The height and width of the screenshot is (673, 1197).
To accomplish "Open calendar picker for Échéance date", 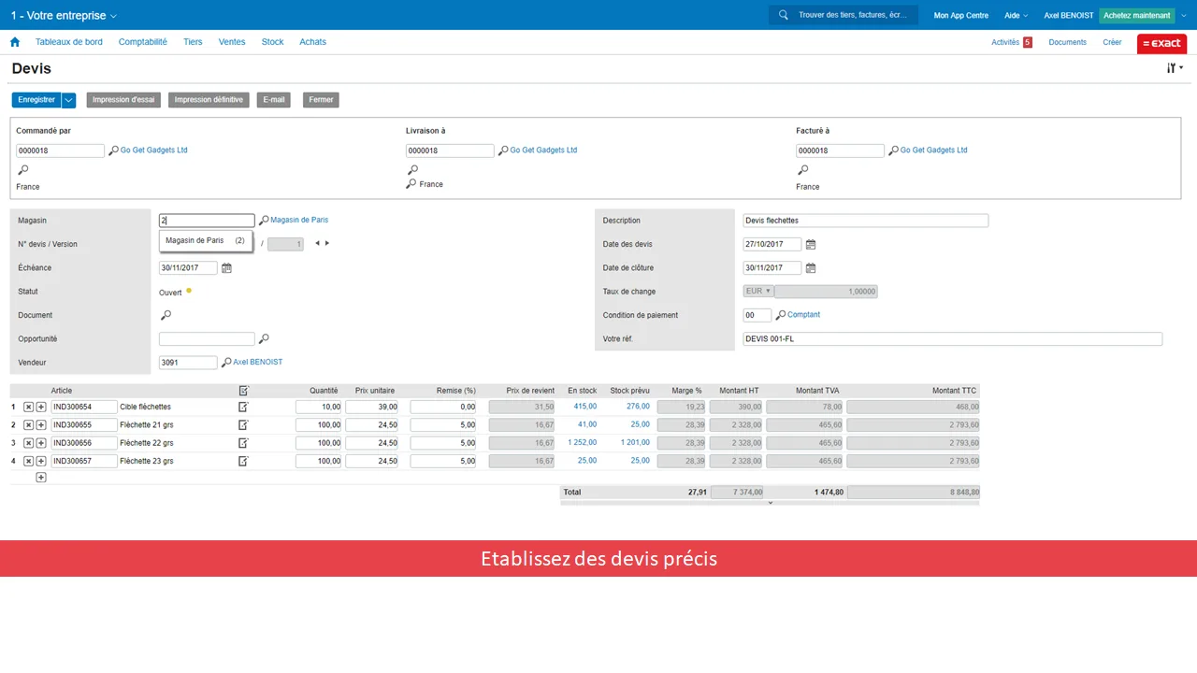I will coord(226,268).
